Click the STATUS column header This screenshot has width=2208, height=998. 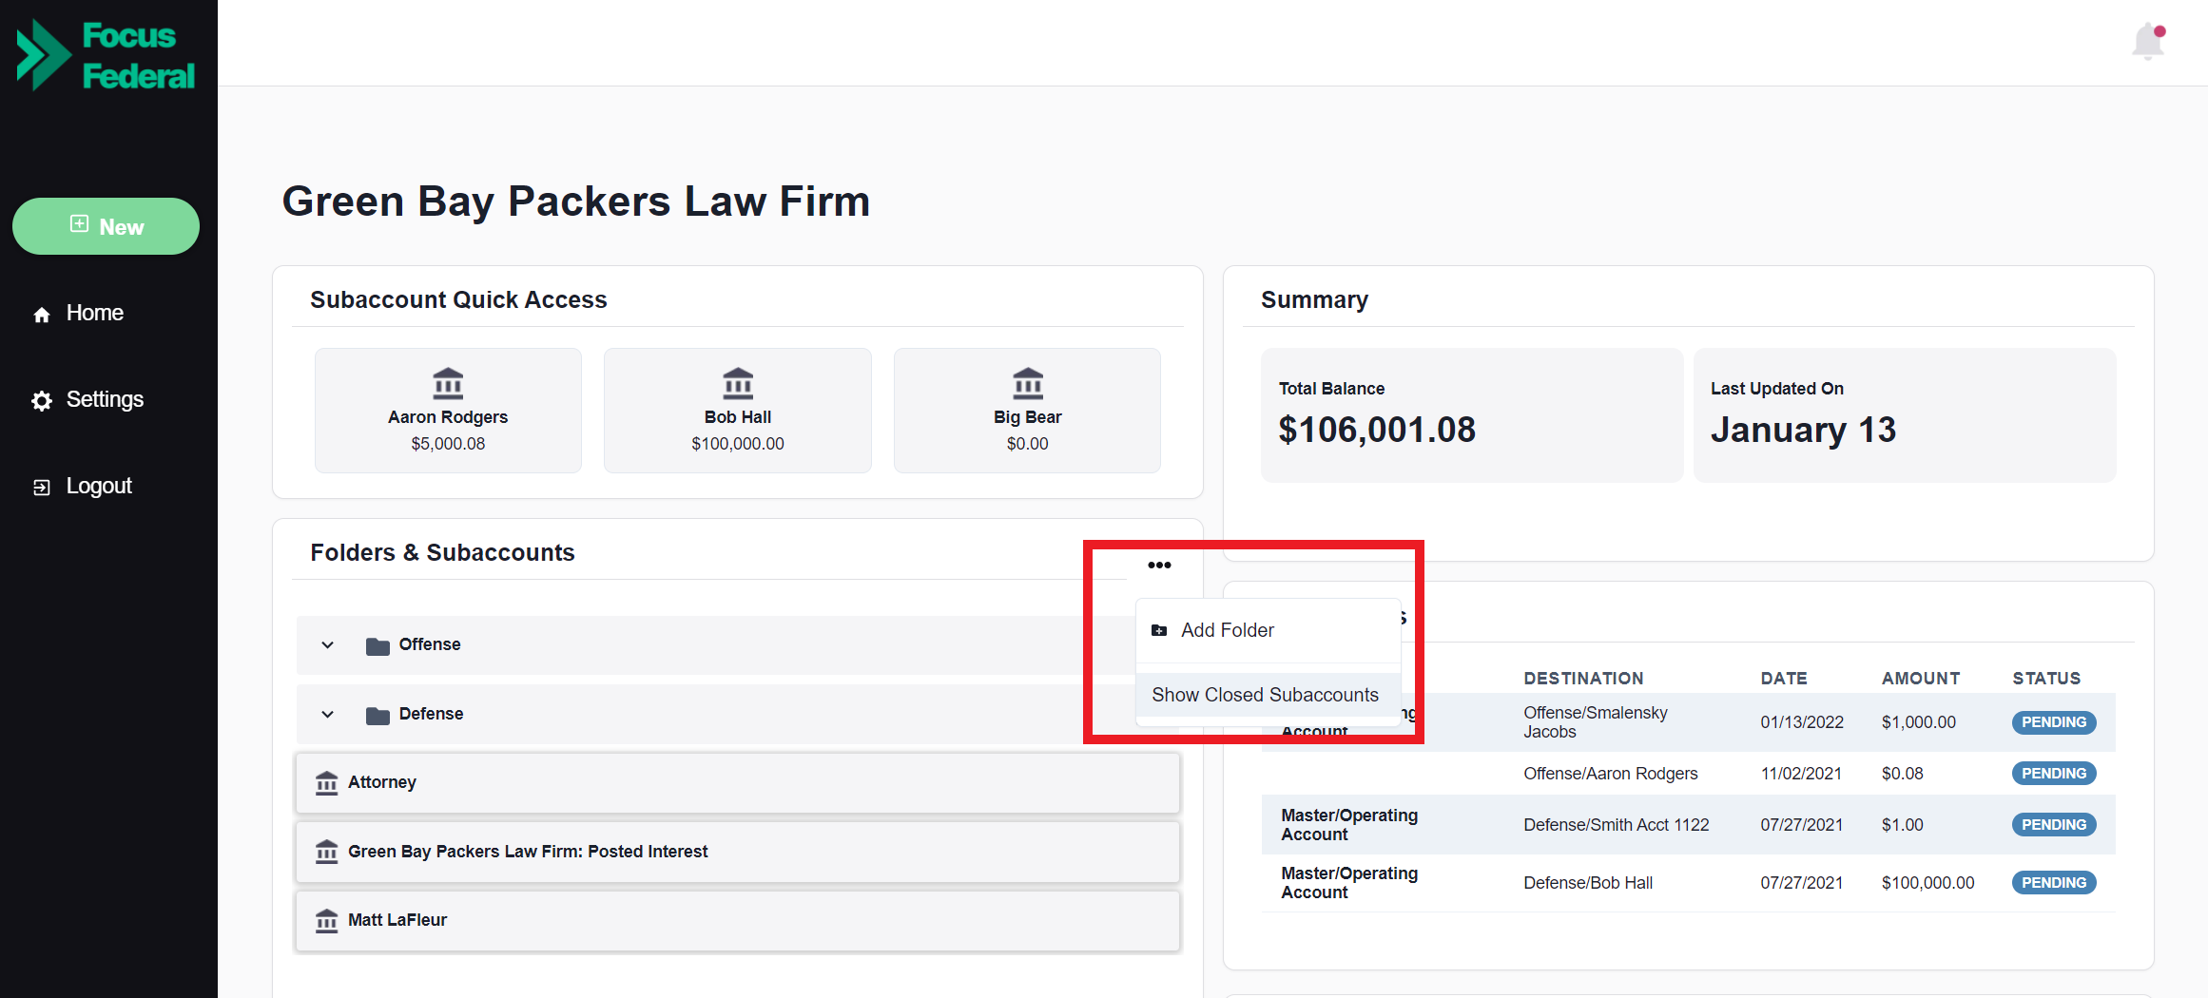2046,679
